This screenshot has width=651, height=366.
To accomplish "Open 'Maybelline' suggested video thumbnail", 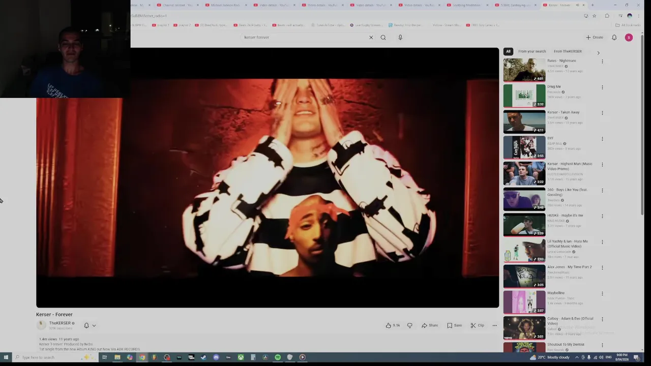I will pos(524,302).
